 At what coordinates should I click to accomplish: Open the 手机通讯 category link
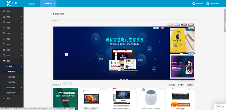tap(172, 85)
